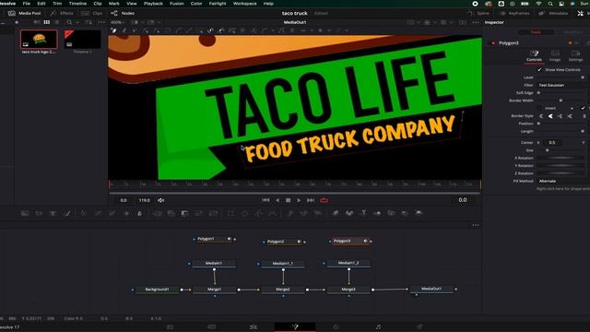
Task: Open the Keyframes panel
Action: tap(514, 13)
